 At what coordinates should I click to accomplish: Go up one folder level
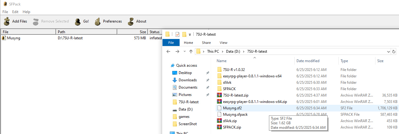pos(191,51)
